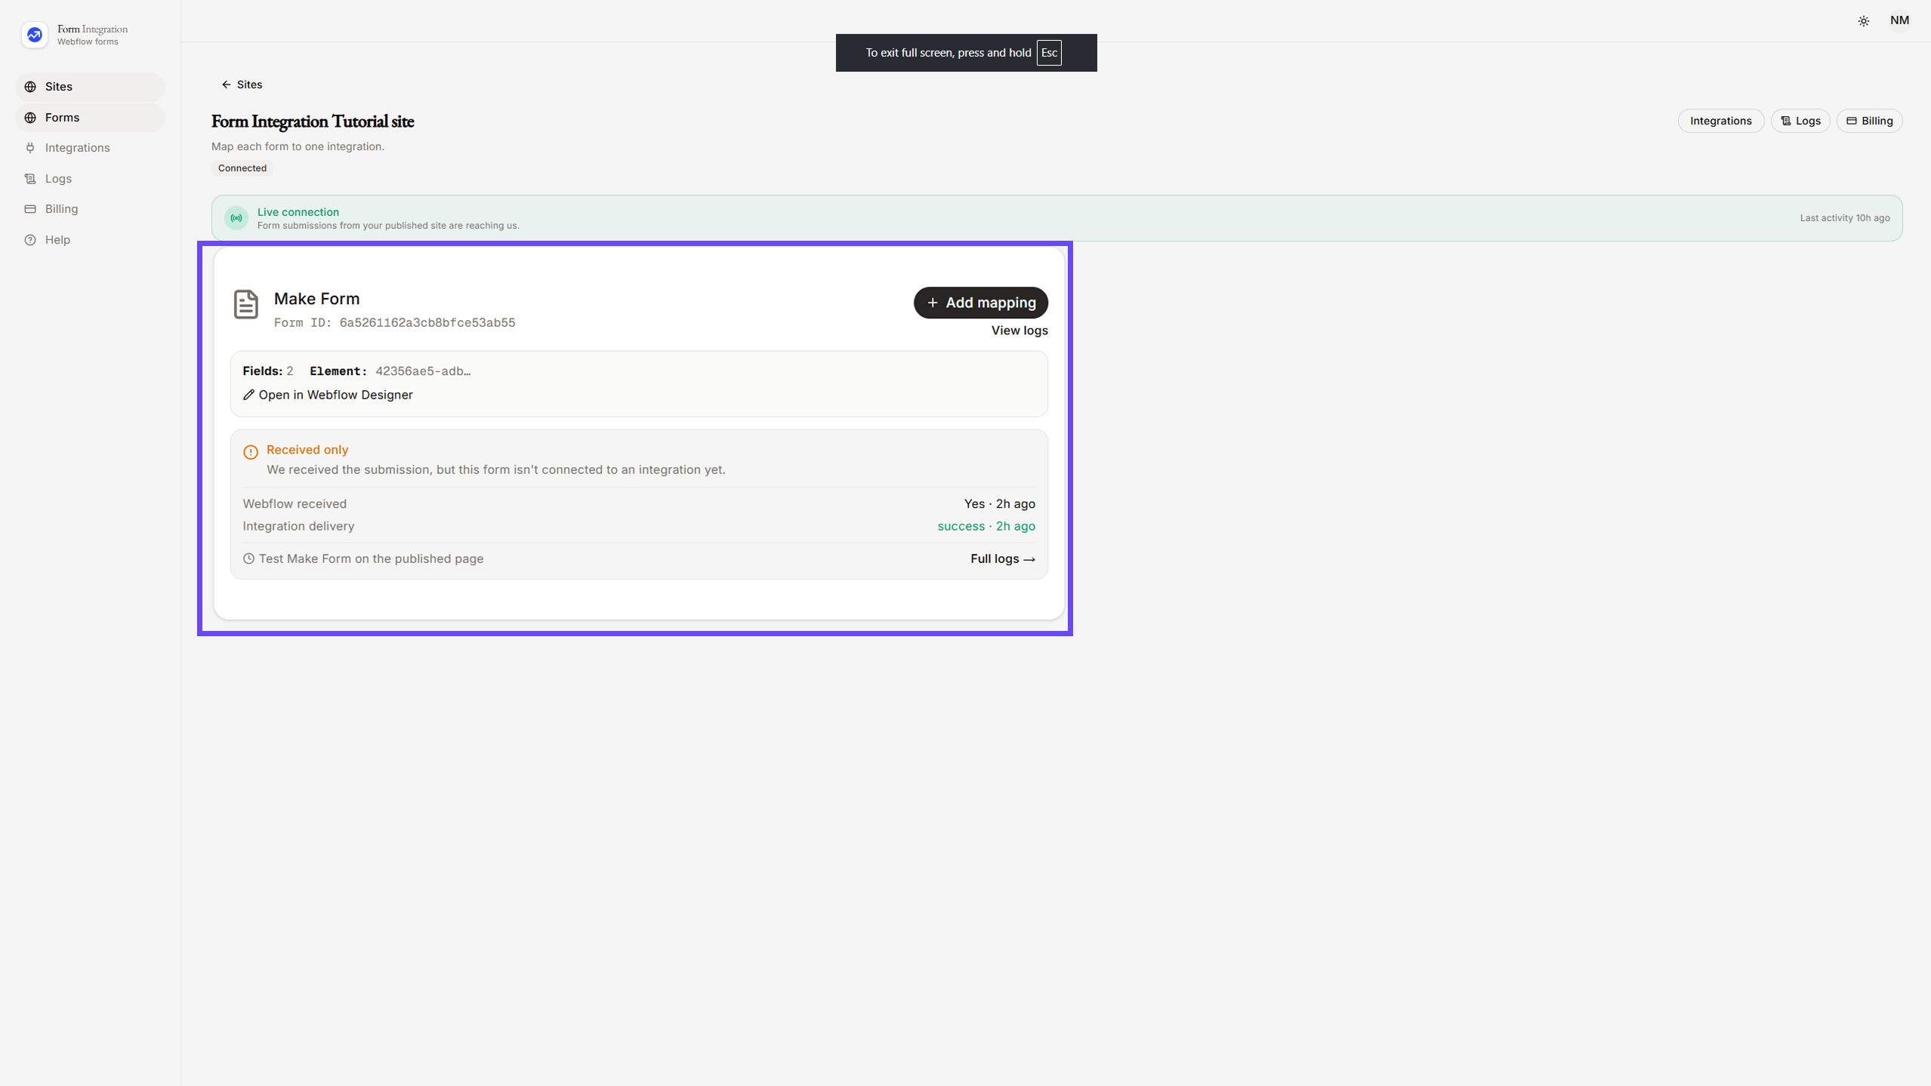Click the Received only warning icon
This screenshot has width=1931, height=1086.
[x=251, y=452]
